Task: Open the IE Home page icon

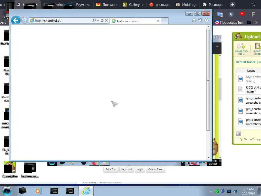Action: (194, 20)
